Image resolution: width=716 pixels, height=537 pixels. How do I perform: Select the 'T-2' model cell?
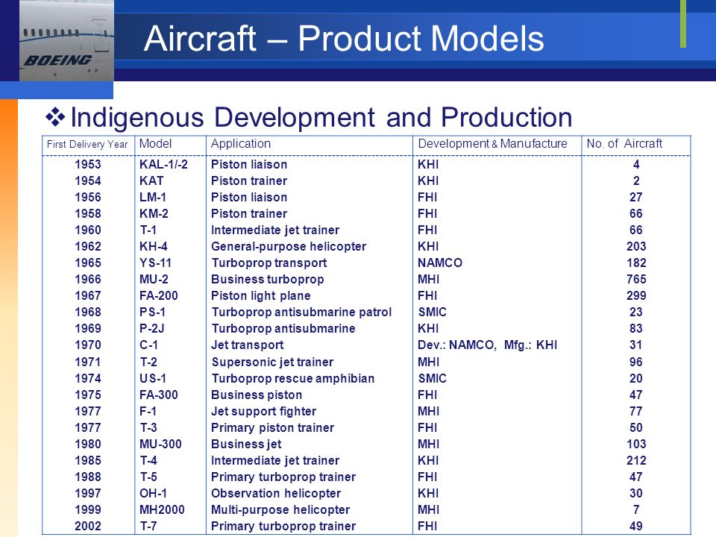coord(148,362)
